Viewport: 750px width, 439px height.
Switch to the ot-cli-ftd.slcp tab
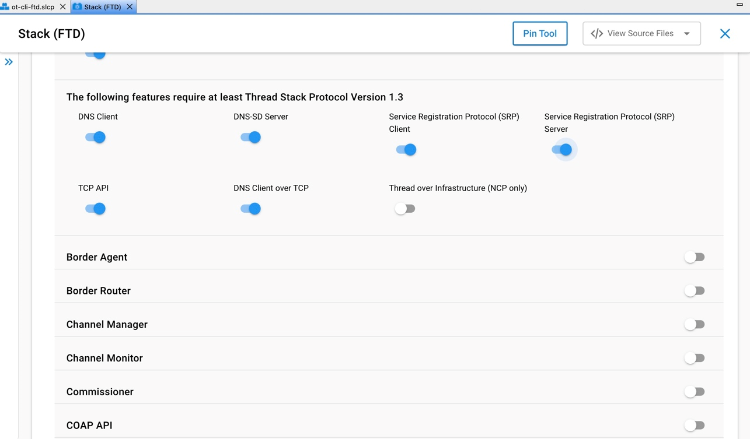(32, 7)
